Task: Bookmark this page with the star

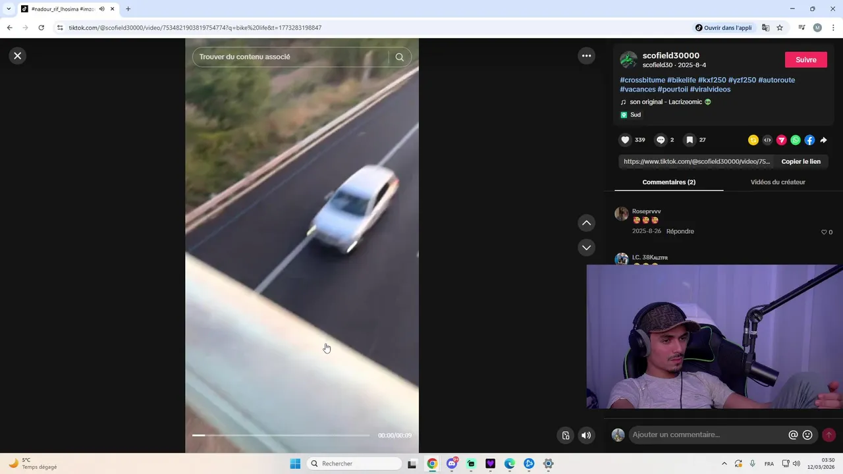Action: [x=780, y=28]
